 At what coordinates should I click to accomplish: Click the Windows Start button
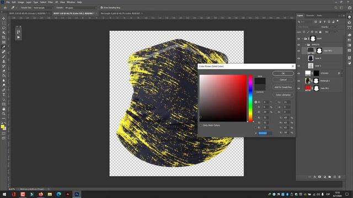(4, 194)
